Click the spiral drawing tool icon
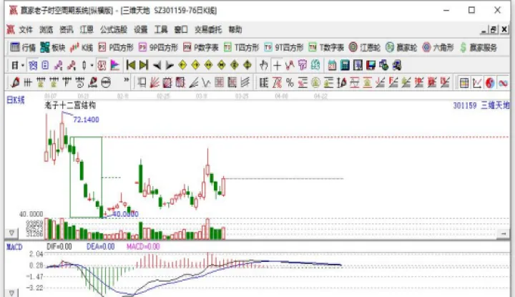The image size is (515, 297). (x=80, y=82)
